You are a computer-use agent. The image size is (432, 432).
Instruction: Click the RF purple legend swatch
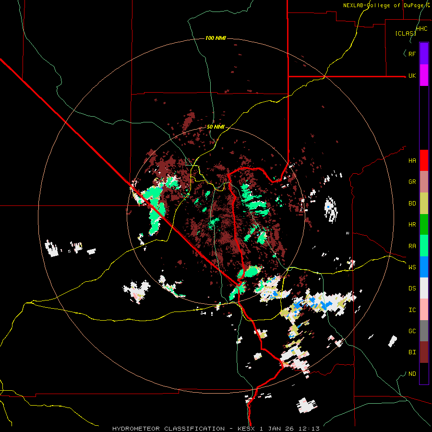click(x=424, y=54)
